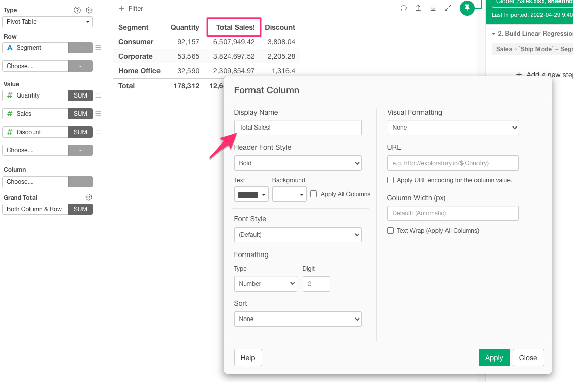Apply the column formatting changes
The height and width of the screenshot is (382, 573).
pos(493,358)
